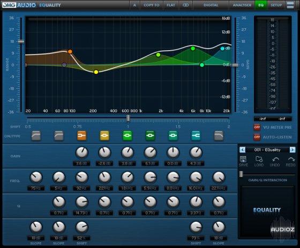Click the gain knob showing 6.1 dB
300x248 pixels.
click(x=150, y=152)
